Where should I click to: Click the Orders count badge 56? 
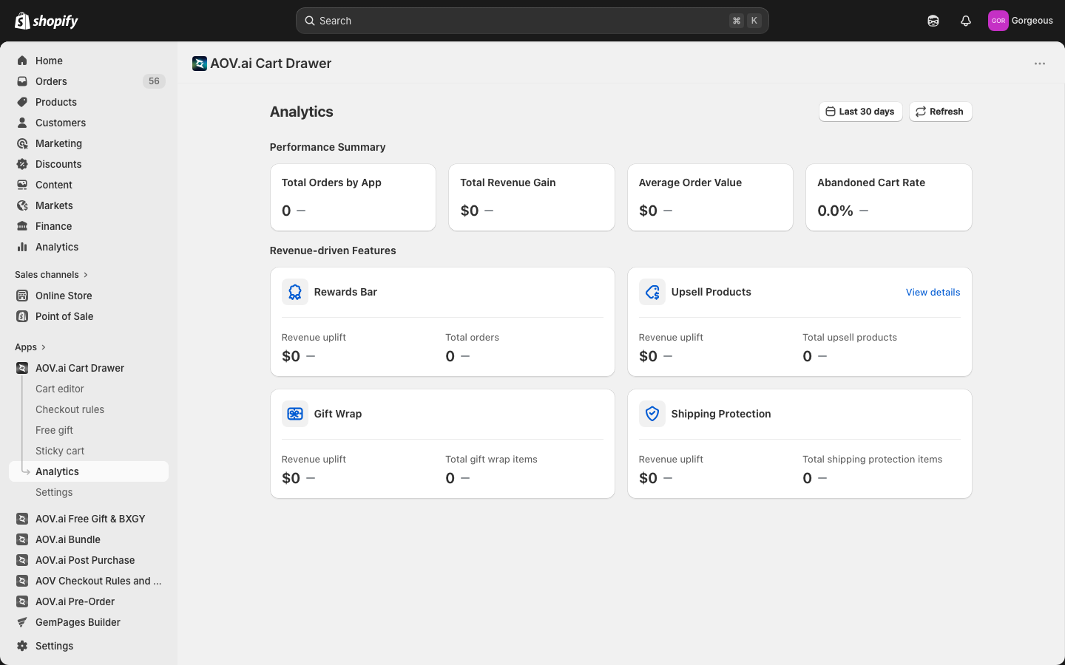[x=154, y=81]
